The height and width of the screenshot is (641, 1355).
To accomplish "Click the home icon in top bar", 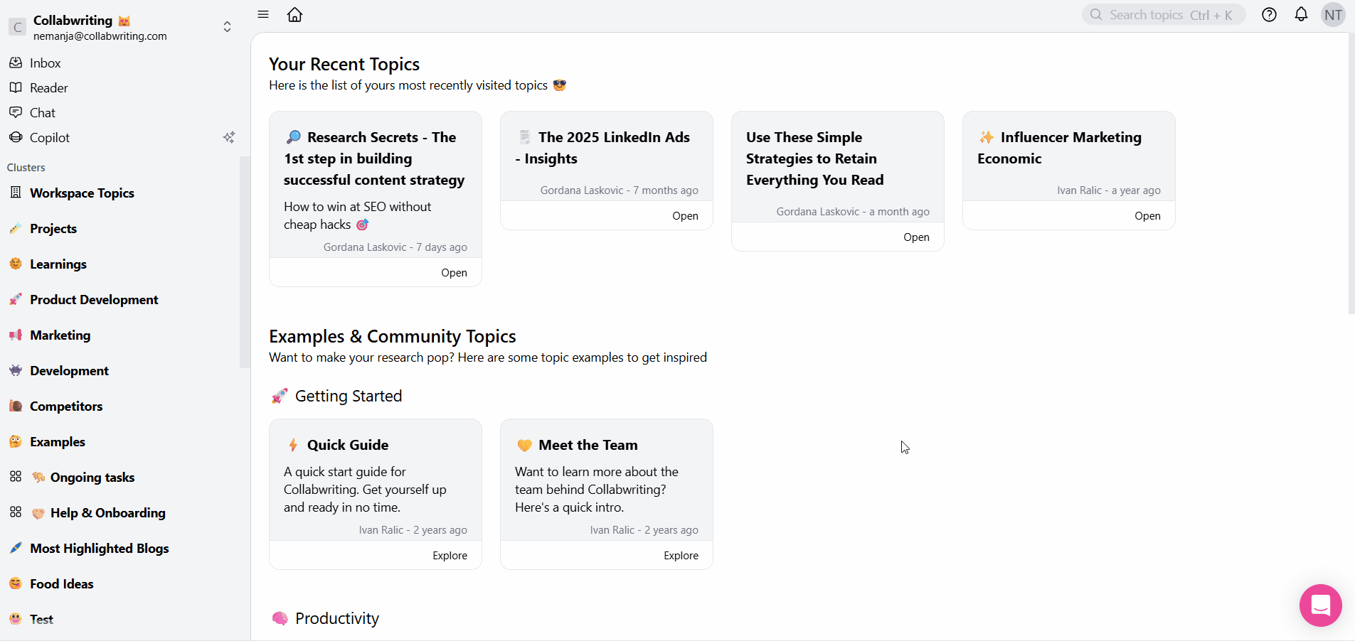I will pos(294,15).
